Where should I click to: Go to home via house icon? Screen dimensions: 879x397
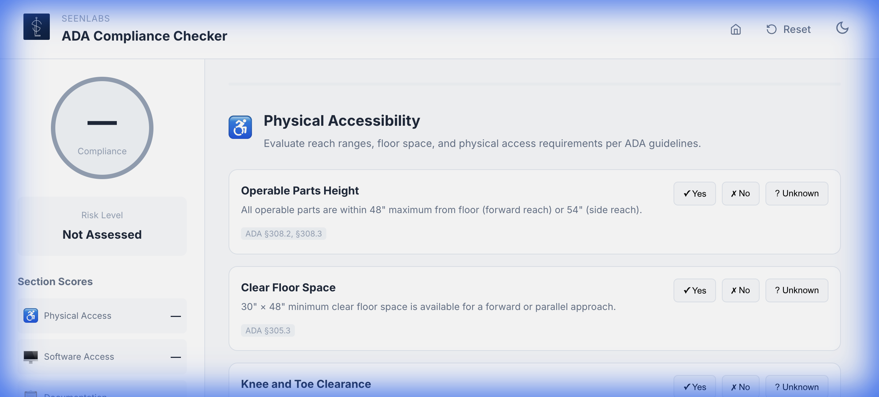click(735, 29)
